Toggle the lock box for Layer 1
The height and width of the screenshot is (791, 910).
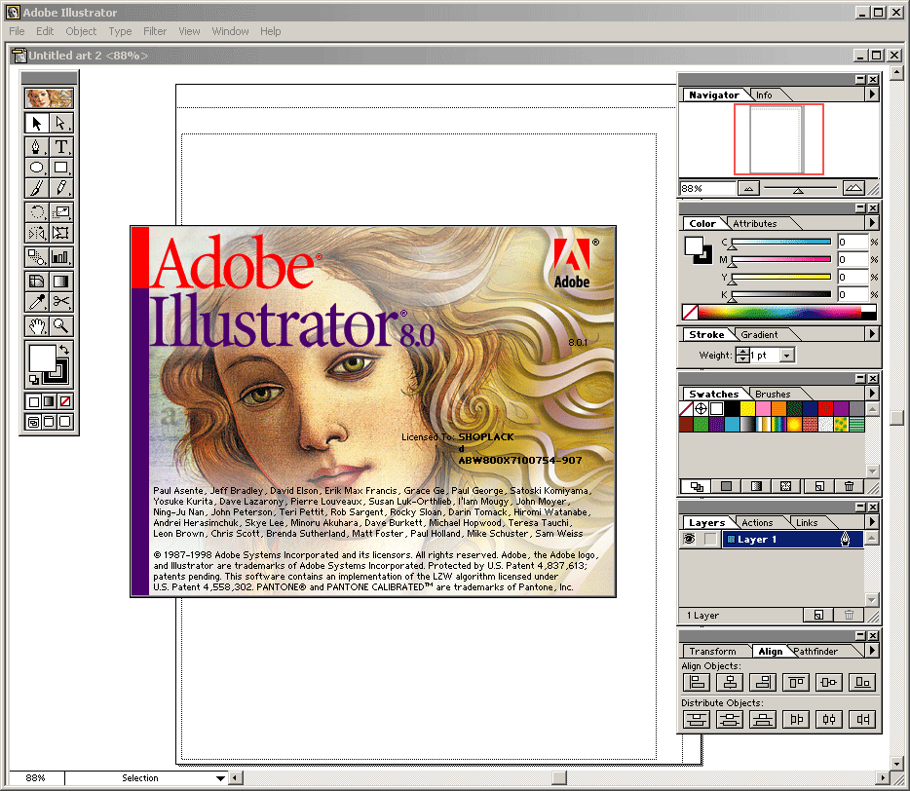(x=710, y=539)
